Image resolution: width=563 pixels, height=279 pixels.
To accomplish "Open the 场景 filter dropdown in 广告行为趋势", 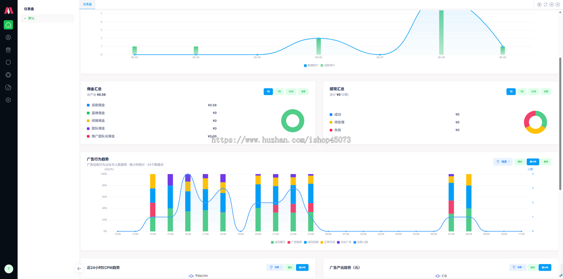I will (503, 162).
